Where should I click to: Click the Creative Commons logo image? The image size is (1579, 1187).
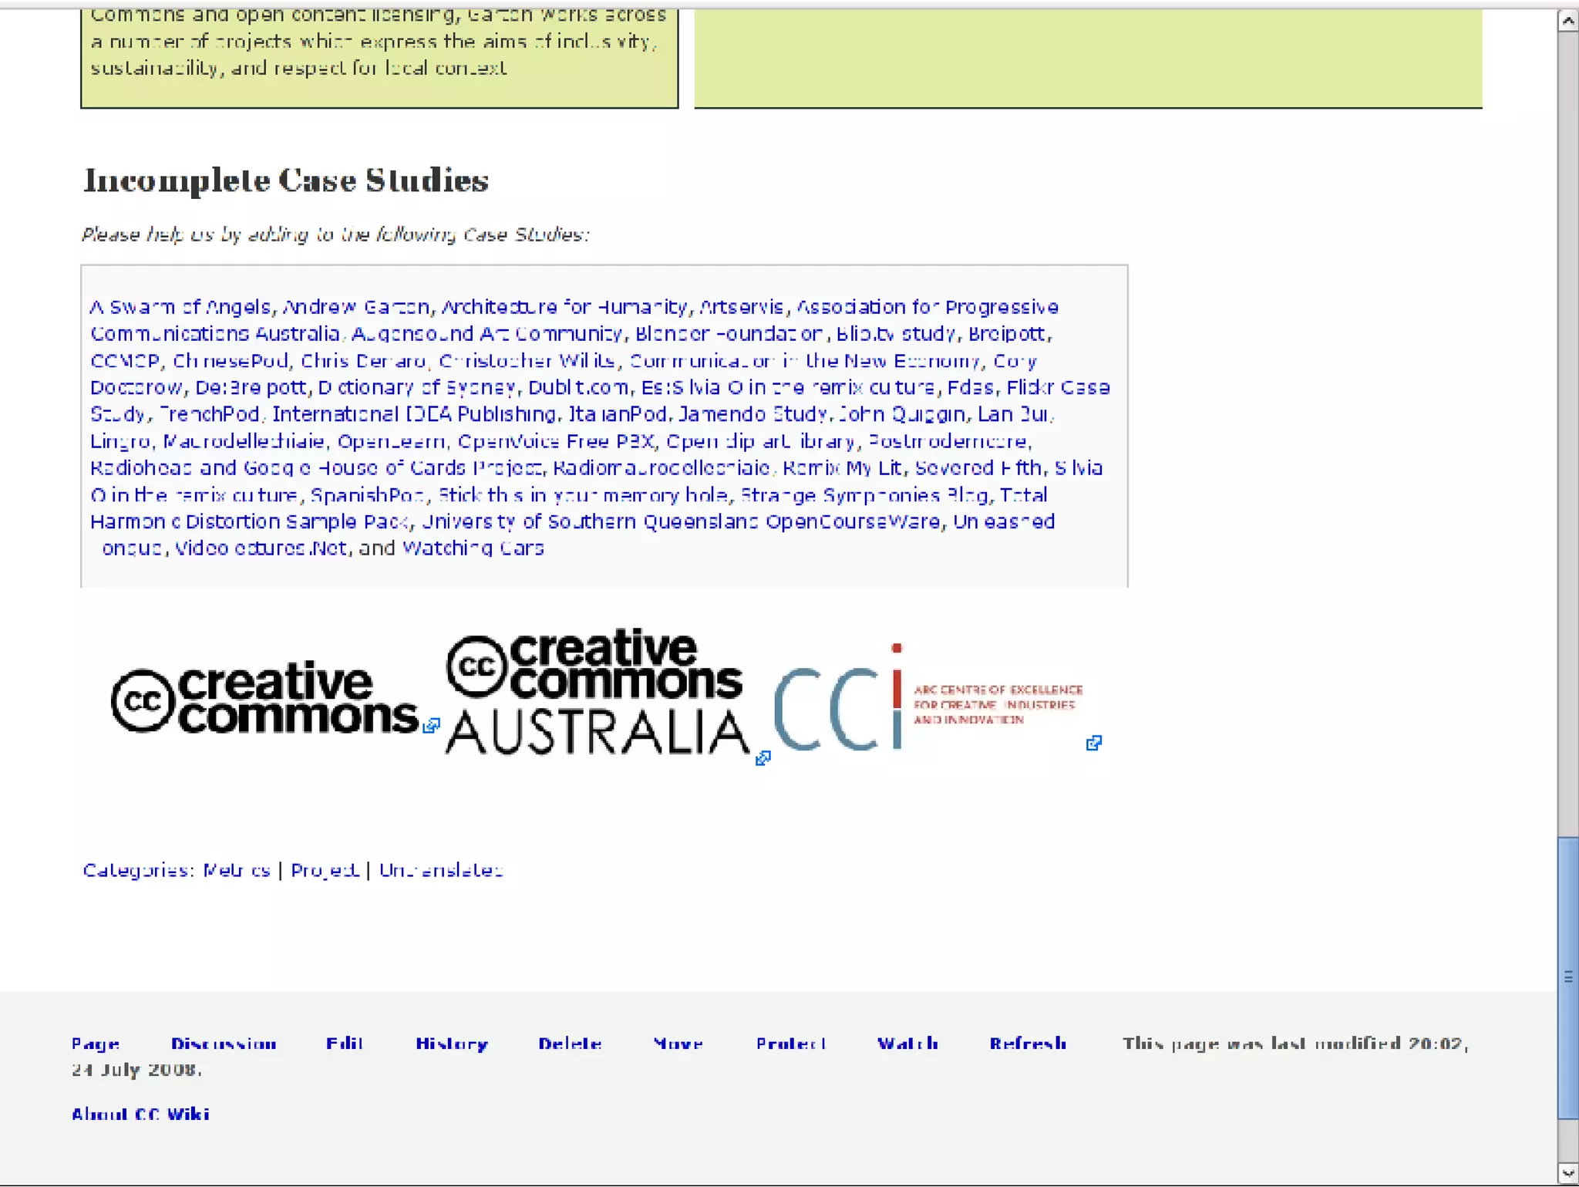point(264,699)
